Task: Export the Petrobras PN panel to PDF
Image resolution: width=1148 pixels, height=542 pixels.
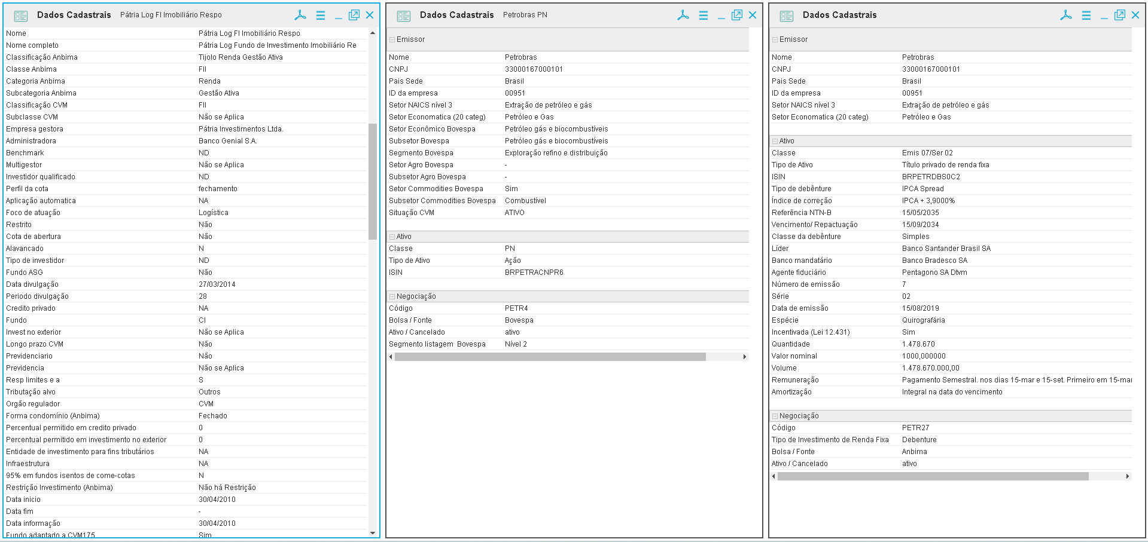Action: (683, 15)
